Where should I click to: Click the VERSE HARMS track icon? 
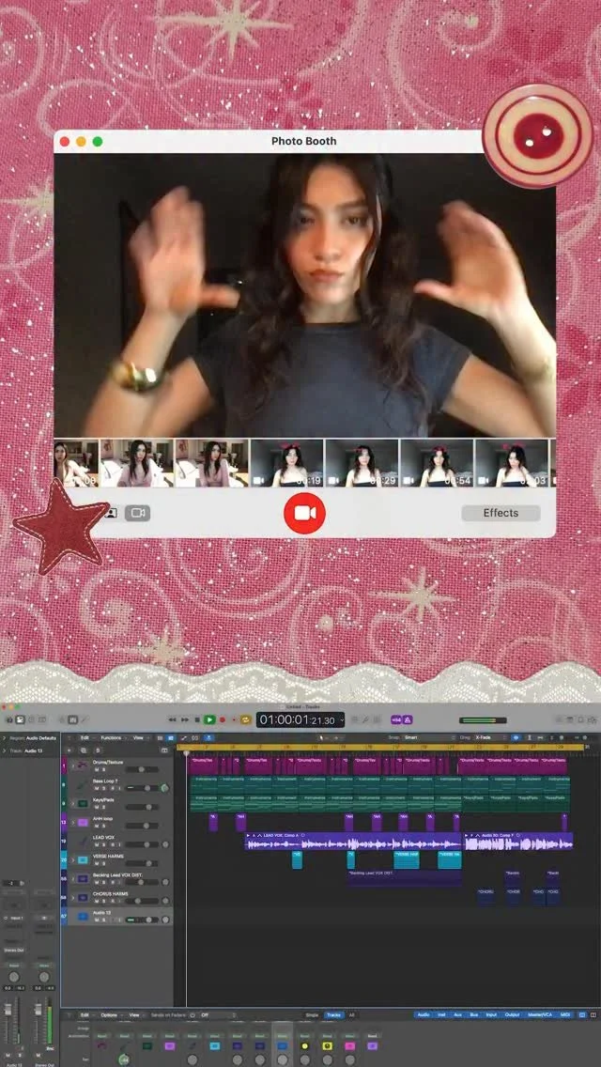coord(83,860)
